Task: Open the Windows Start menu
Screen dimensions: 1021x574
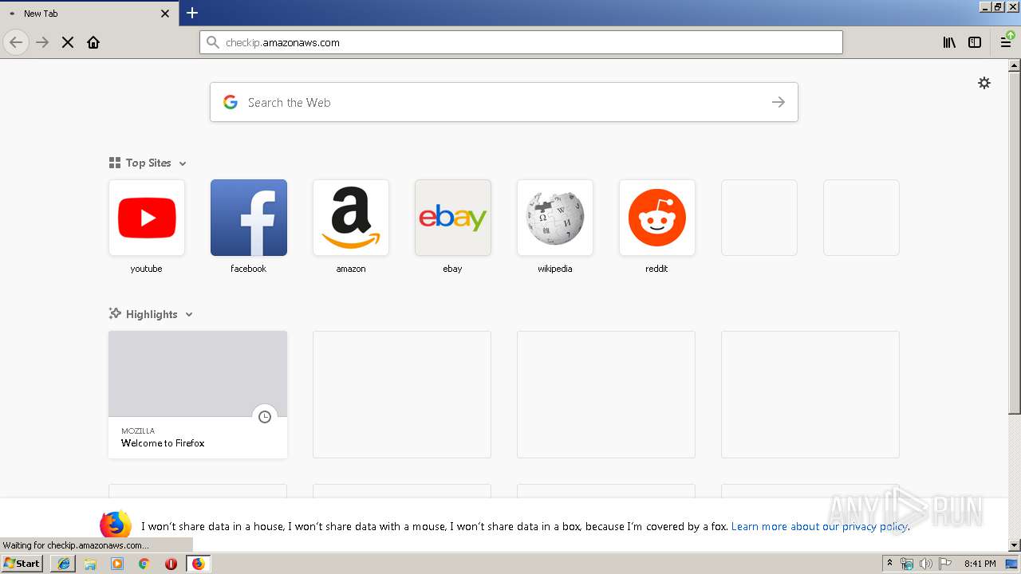Action: pyautogui.click(x=22, y=563)
